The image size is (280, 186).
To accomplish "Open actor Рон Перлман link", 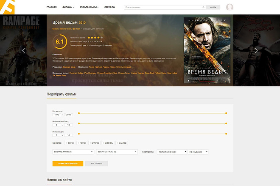I will pos(90,73).
